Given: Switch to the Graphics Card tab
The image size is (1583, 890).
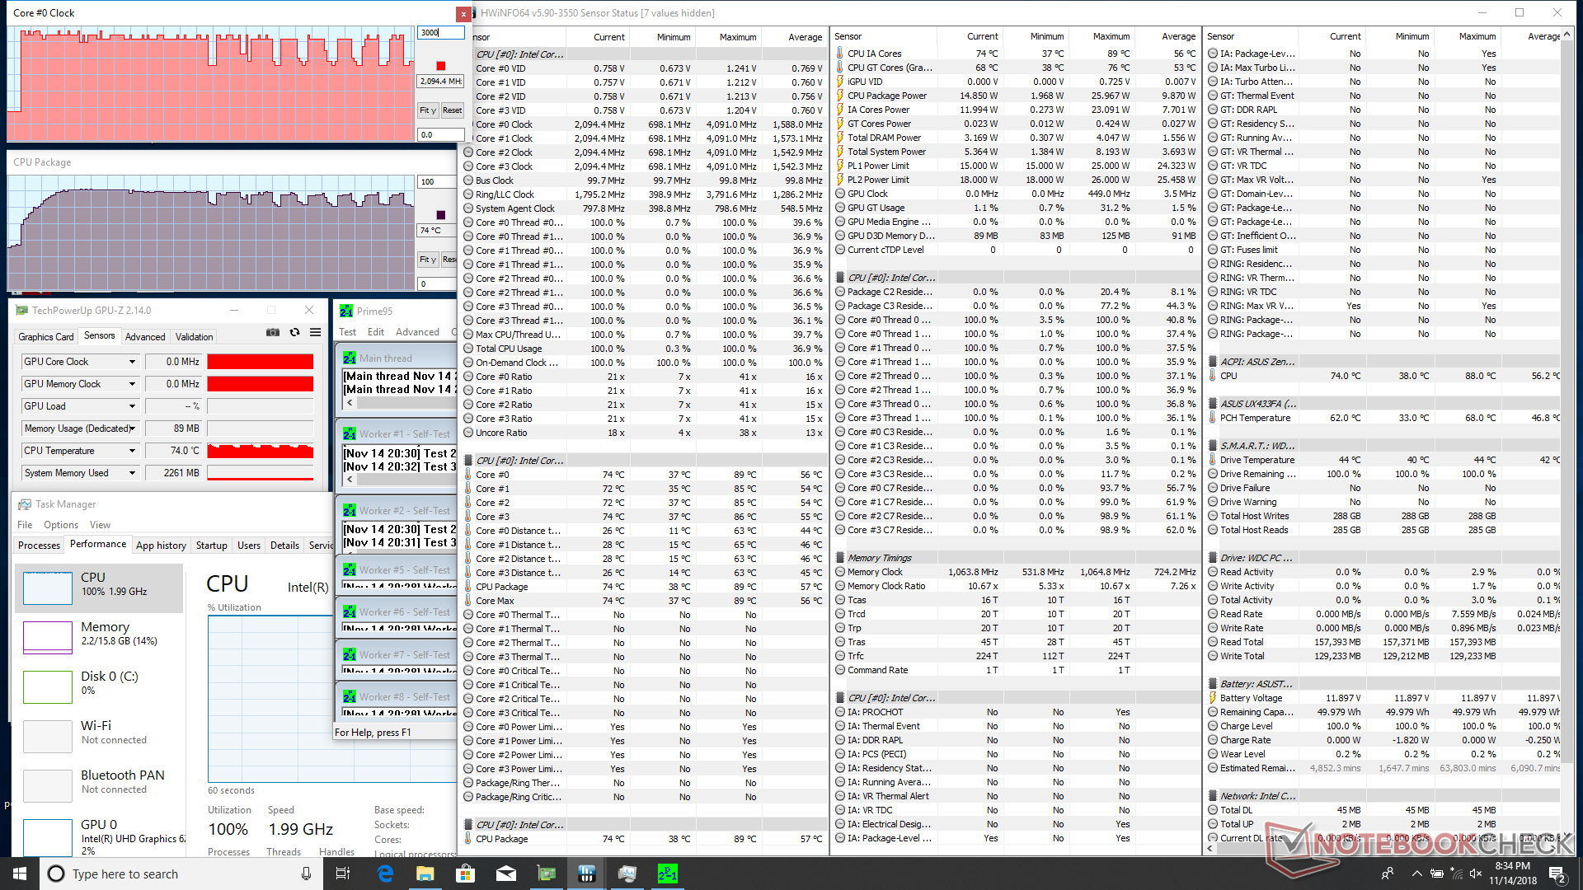Looking at the screenshot, I should coord(46,336).
